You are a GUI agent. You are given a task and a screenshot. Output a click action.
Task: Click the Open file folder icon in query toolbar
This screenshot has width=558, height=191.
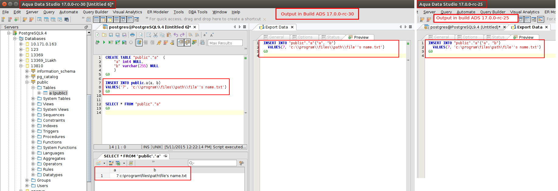104,35
